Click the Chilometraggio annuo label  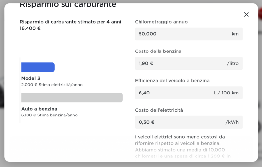[x=161, y=22]
